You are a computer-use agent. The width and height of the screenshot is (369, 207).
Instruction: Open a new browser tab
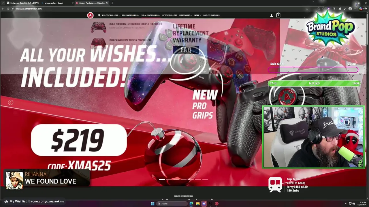pos(112,3)
